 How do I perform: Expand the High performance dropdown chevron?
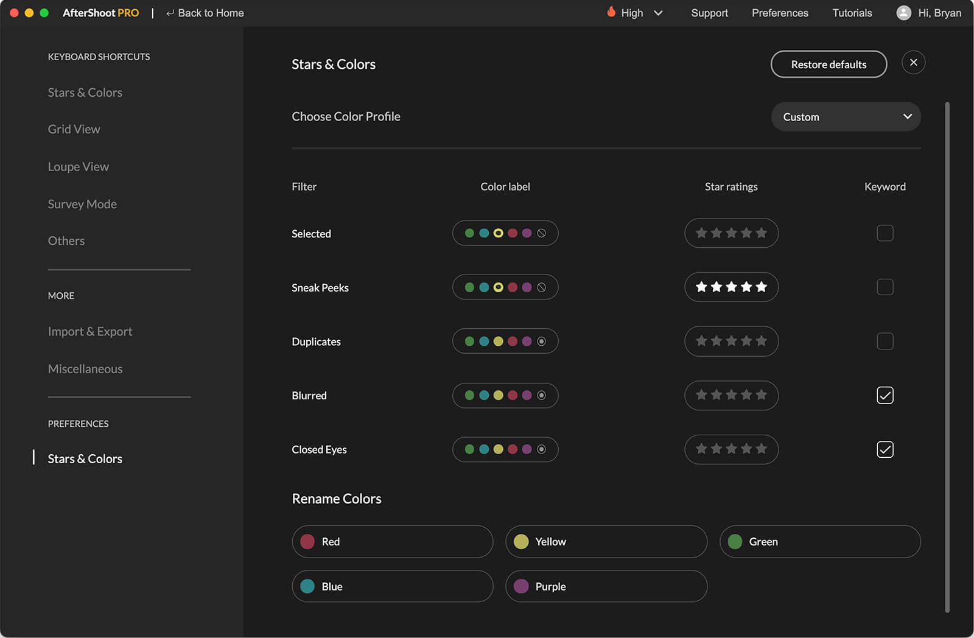click(658, 13)
